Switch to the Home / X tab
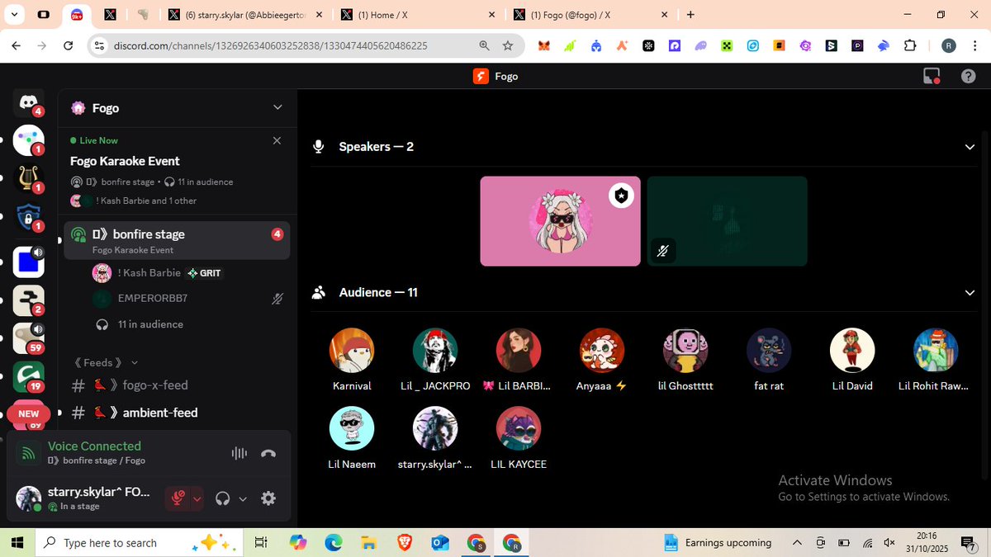The width and height of the screenshot is (991, 557). (x=418, y=15)
